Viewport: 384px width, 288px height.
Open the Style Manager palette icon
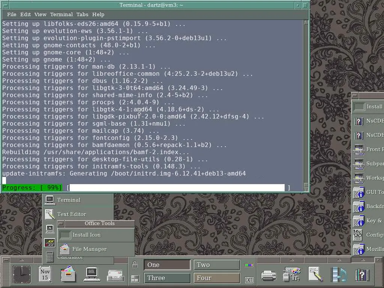(292, 274)
